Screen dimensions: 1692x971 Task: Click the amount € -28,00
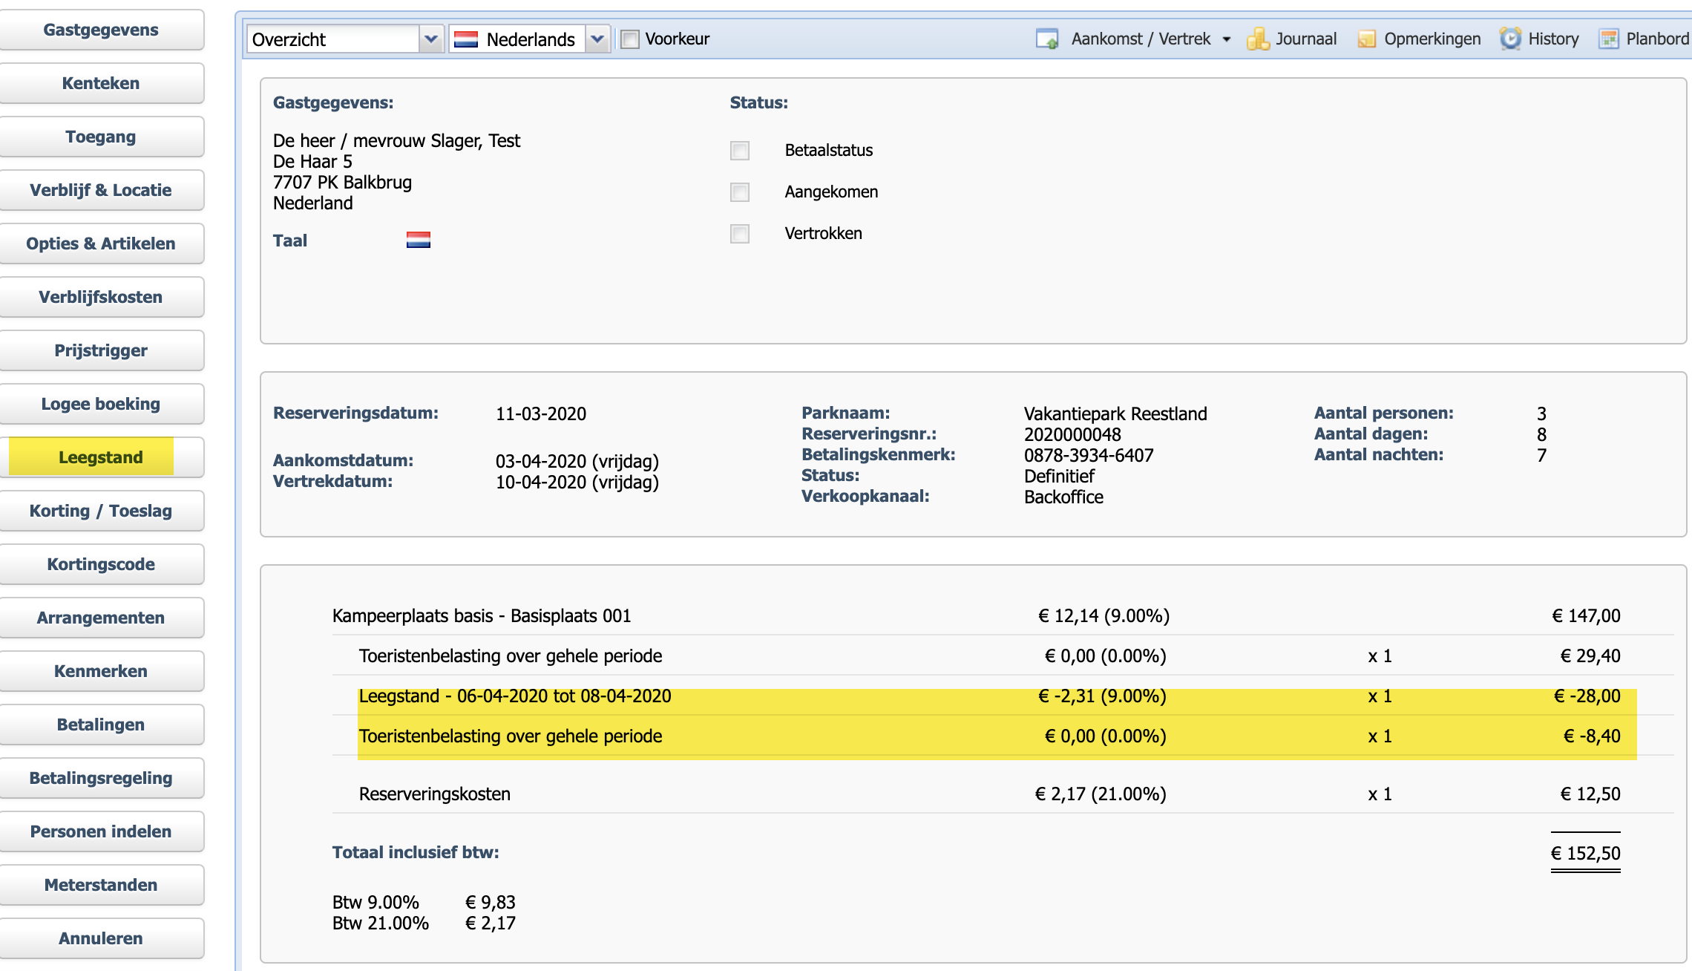(x=1587, y=696)
